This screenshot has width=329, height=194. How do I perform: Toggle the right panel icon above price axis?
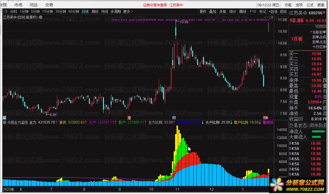(x=271, y=17)
